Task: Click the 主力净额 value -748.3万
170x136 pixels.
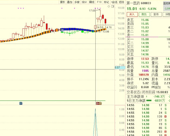Action: point(159,96)
